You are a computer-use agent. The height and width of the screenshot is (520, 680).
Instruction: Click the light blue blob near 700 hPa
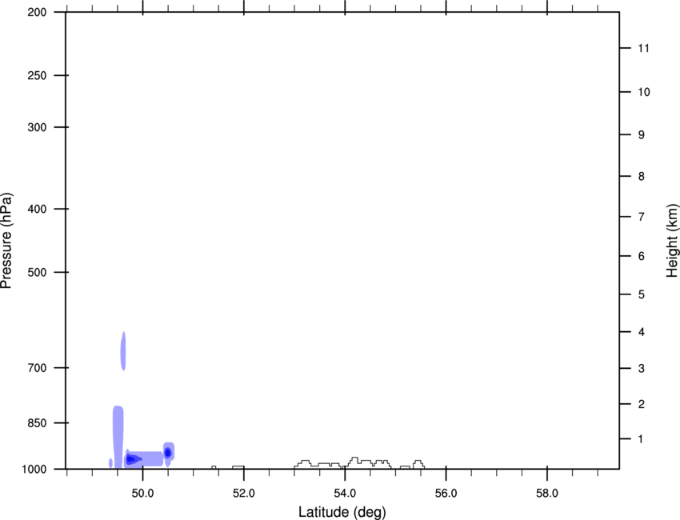123,351
